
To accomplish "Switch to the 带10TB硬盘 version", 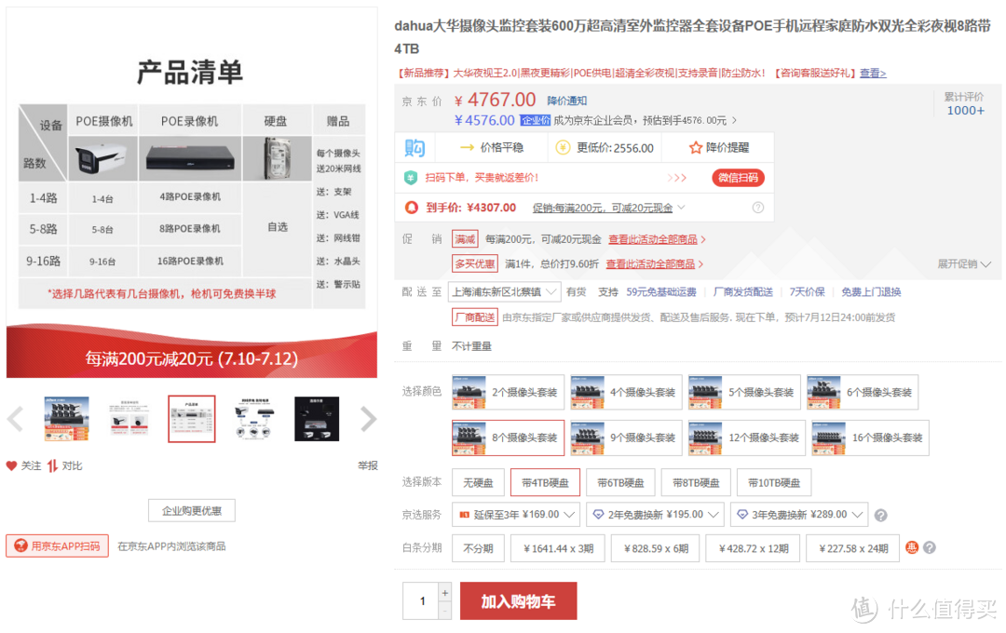I will (773, 482).
